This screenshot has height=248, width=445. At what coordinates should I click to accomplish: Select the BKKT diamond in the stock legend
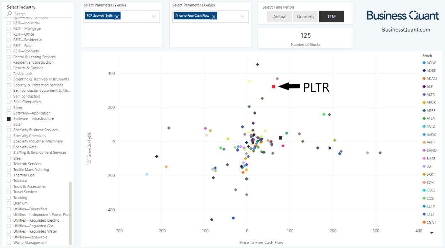(424, 174)
